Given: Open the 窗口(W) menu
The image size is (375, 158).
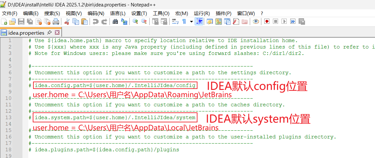Looking at the screenshot, I should (246, 13).
